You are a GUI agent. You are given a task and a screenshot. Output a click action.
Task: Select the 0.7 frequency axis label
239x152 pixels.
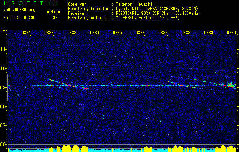[x=3, y=125]
